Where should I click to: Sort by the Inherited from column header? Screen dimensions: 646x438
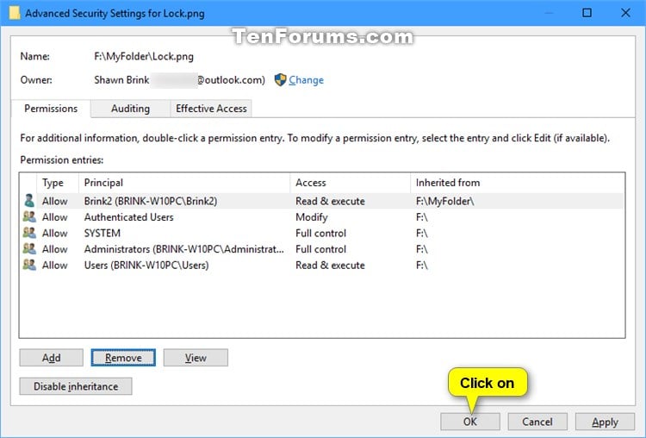pos(518,183)
